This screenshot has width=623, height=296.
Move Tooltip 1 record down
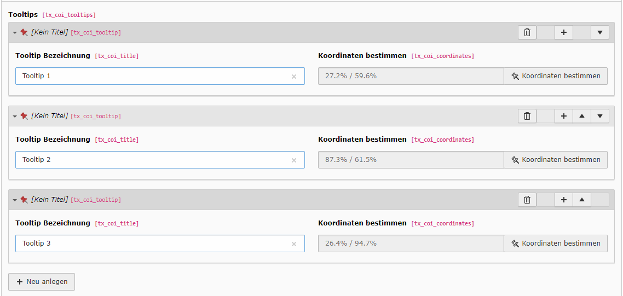(x=600, y=33)
